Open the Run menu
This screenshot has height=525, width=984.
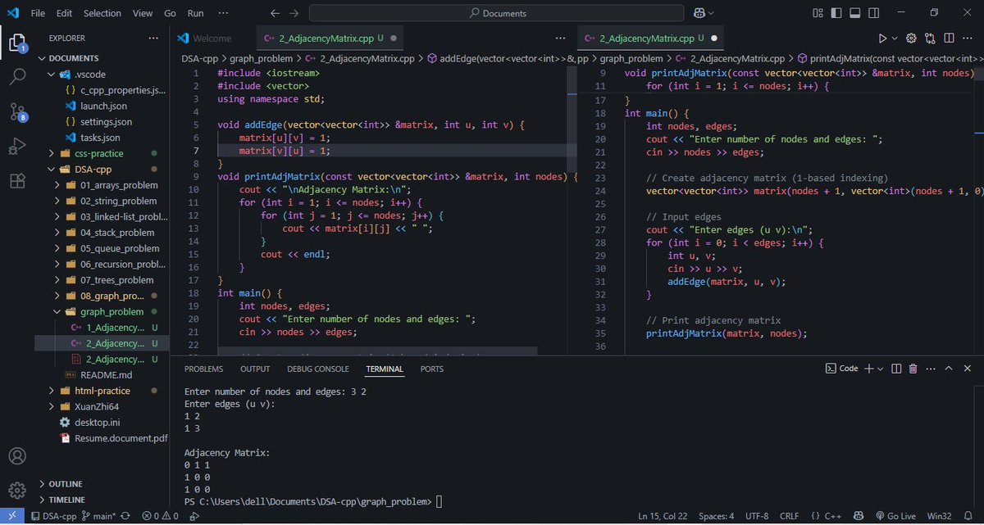pyautogui.click(x=195, y=13)
